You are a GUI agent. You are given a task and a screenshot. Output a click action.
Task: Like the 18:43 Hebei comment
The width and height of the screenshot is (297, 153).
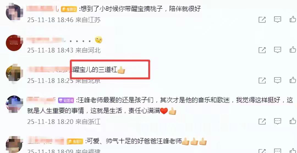[x=293, y=49]
